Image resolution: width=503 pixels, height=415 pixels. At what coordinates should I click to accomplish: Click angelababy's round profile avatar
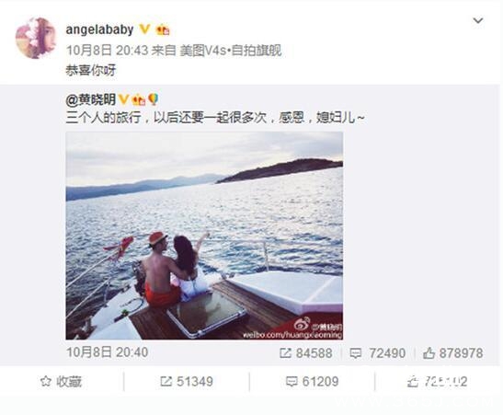click(36, 38)
